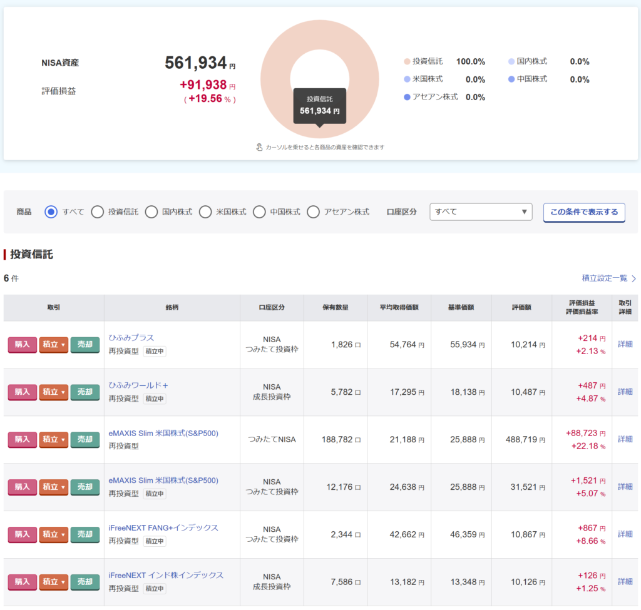This screenshot has width=641, height=610.
Task: Expand 積立 menu for ひふみプラス
Action: 54,345
